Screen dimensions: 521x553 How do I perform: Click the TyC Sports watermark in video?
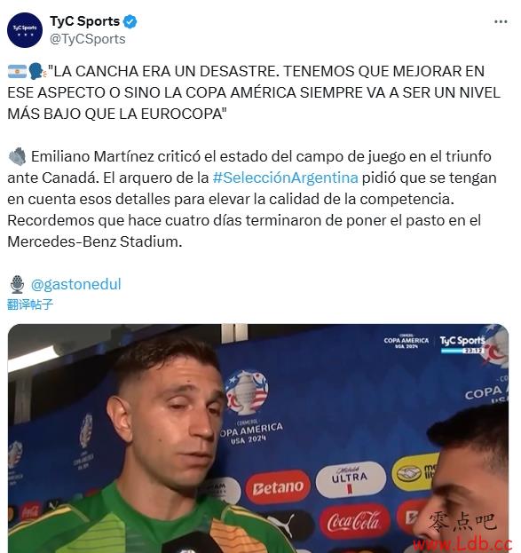[x=462, y=344]
